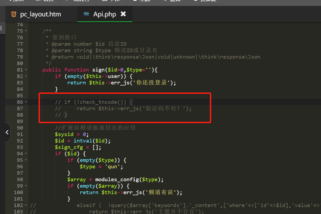The height and width of the screenshot is (214, 321).
Task: Toggle the fold arrow on line 86
Action: point(26,102)
